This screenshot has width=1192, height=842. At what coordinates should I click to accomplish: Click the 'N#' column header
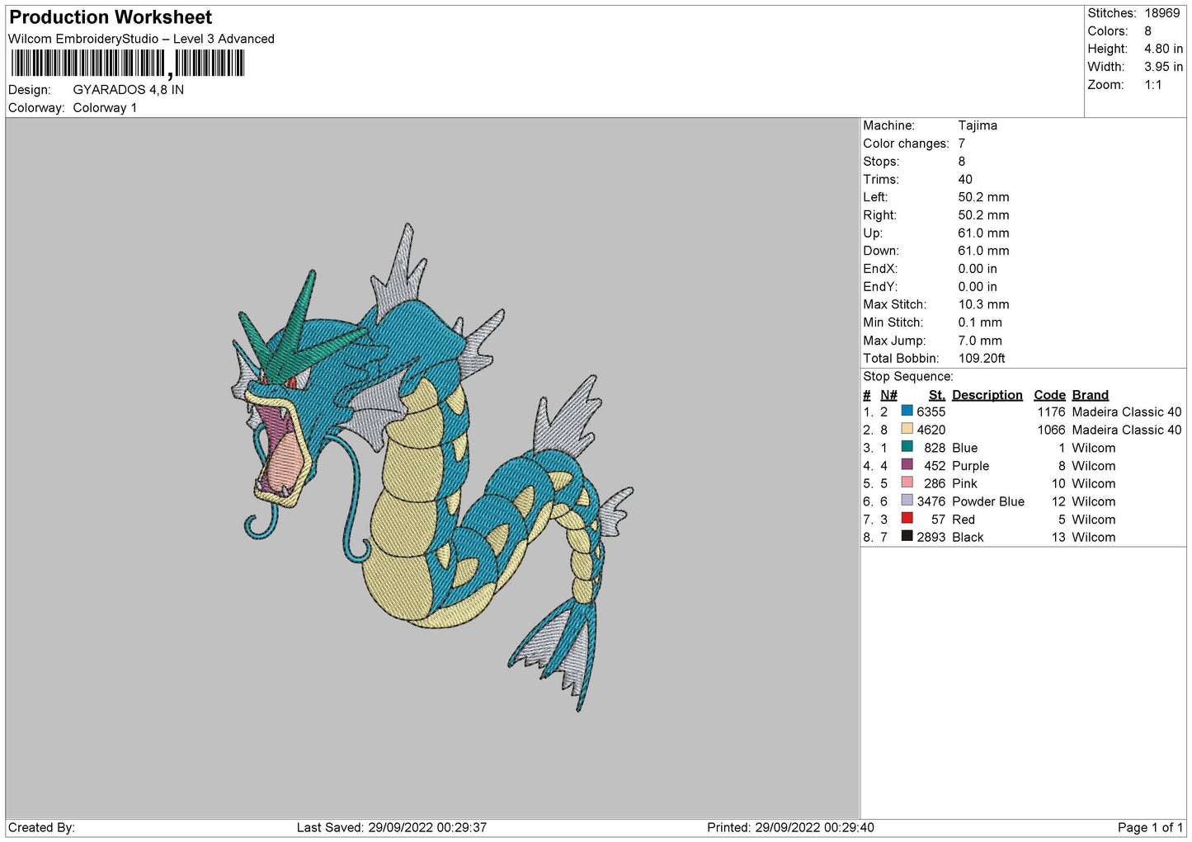pyautogui.click(x=888, y=395)
